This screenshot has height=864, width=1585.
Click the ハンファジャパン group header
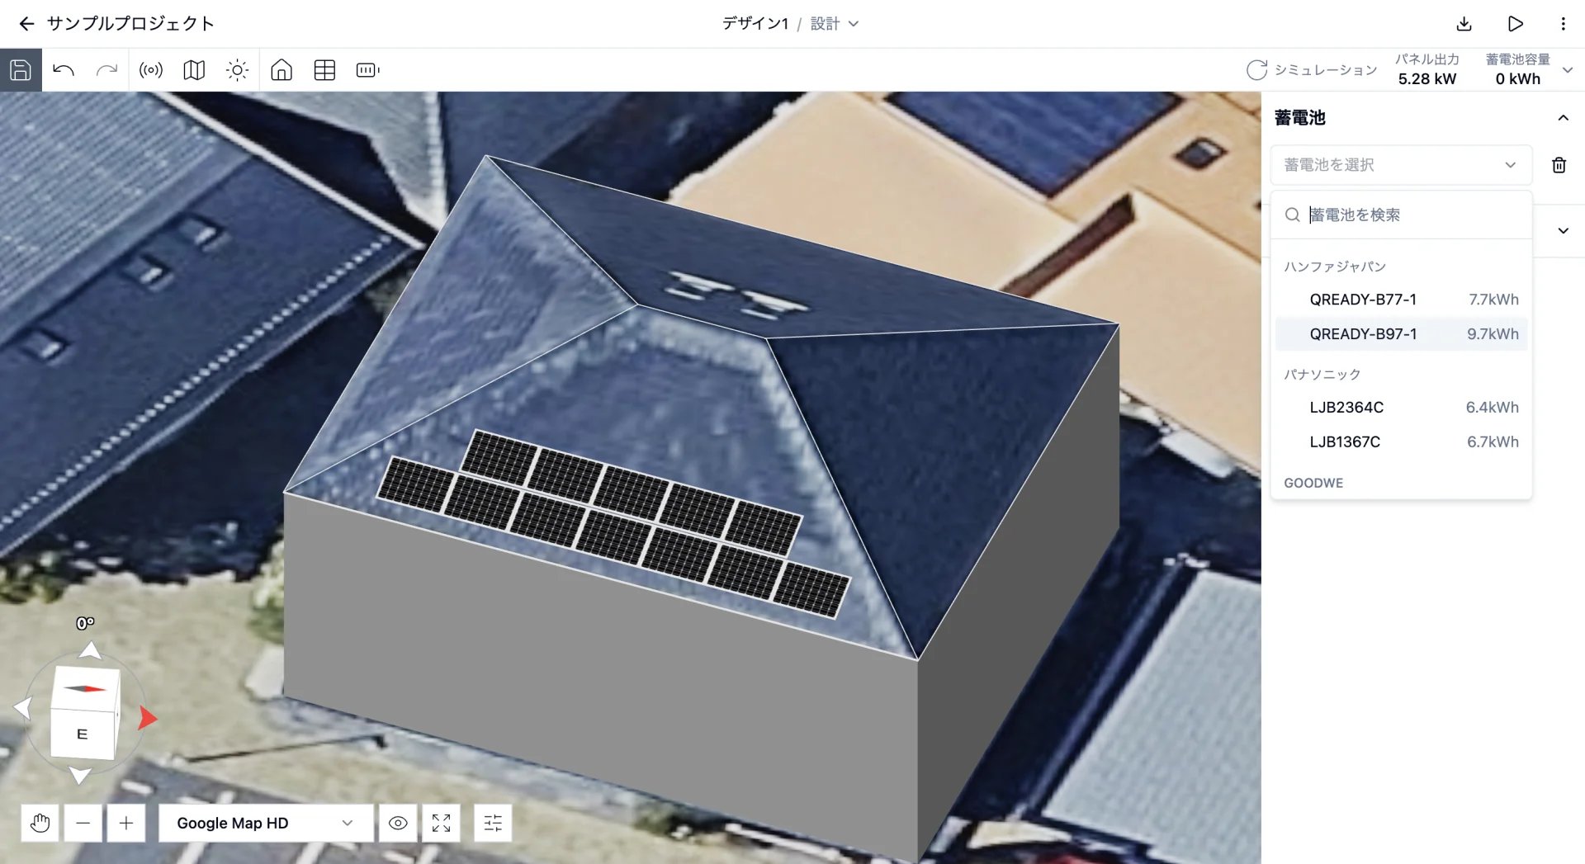coord(1334,267)
